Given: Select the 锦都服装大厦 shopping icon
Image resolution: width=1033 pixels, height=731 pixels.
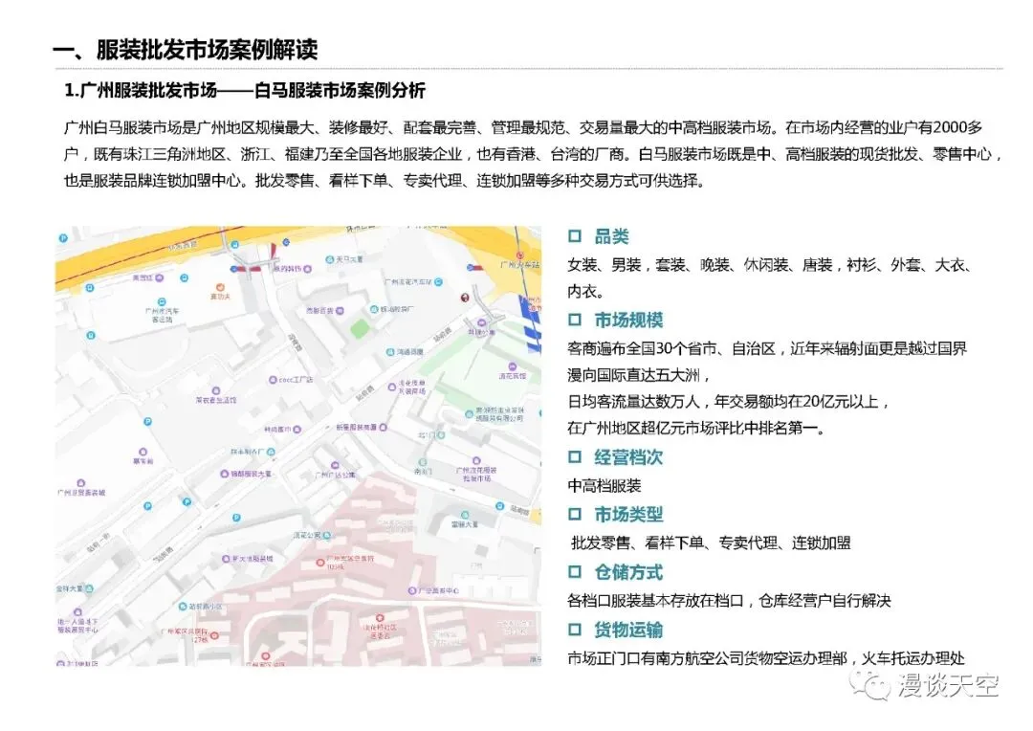Looking at the screenshot, I should [x=225, y=474].
